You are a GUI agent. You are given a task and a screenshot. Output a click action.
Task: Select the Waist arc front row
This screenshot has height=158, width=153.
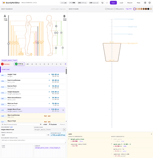coord(33,104)
